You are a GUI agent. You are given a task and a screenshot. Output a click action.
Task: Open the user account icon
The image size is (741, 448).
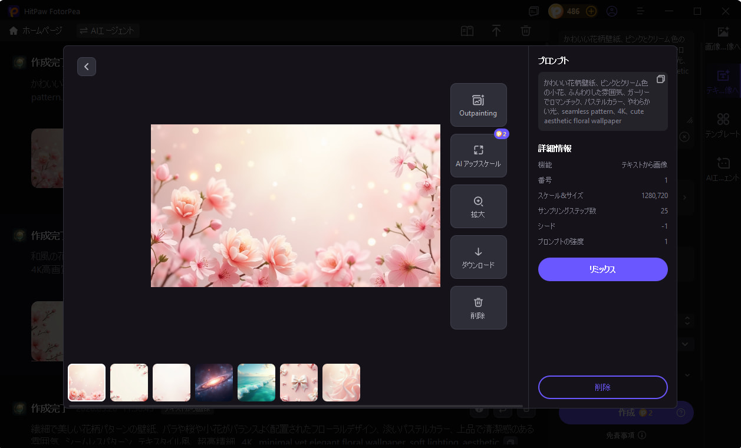[x=612, y=11]
